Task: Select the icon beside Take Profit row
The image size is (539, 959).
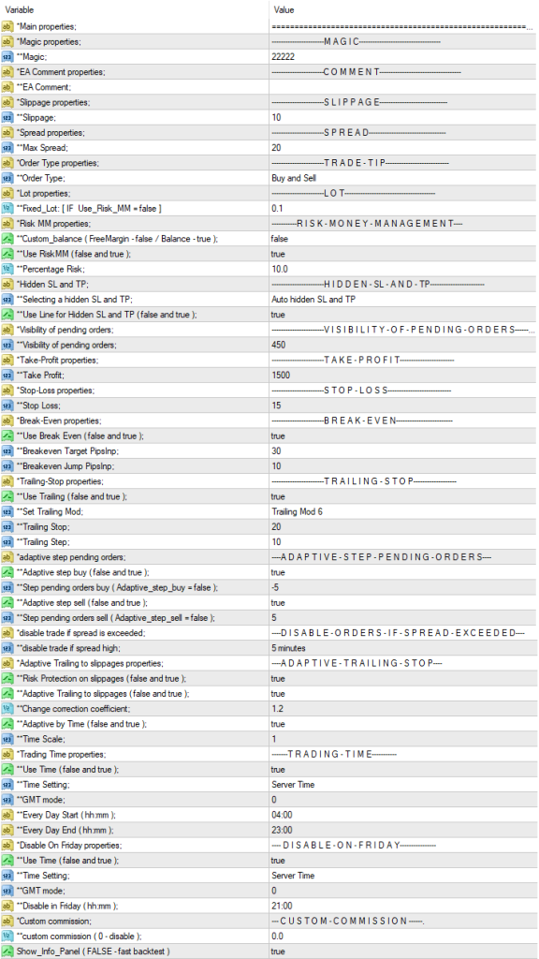Action: 7,375
